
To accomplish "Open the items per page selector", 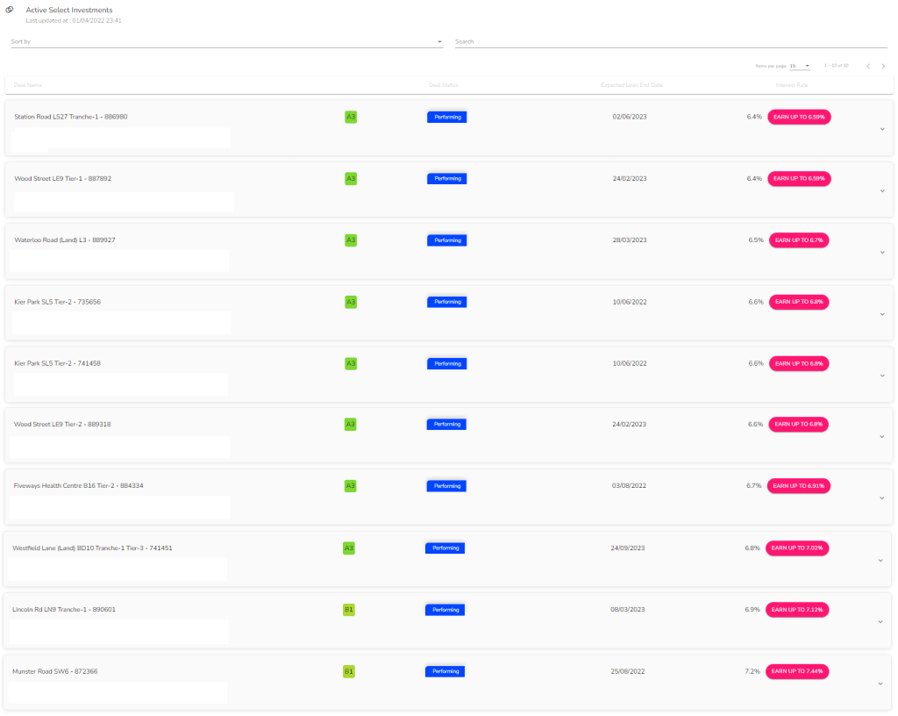I will coord(799,66).
